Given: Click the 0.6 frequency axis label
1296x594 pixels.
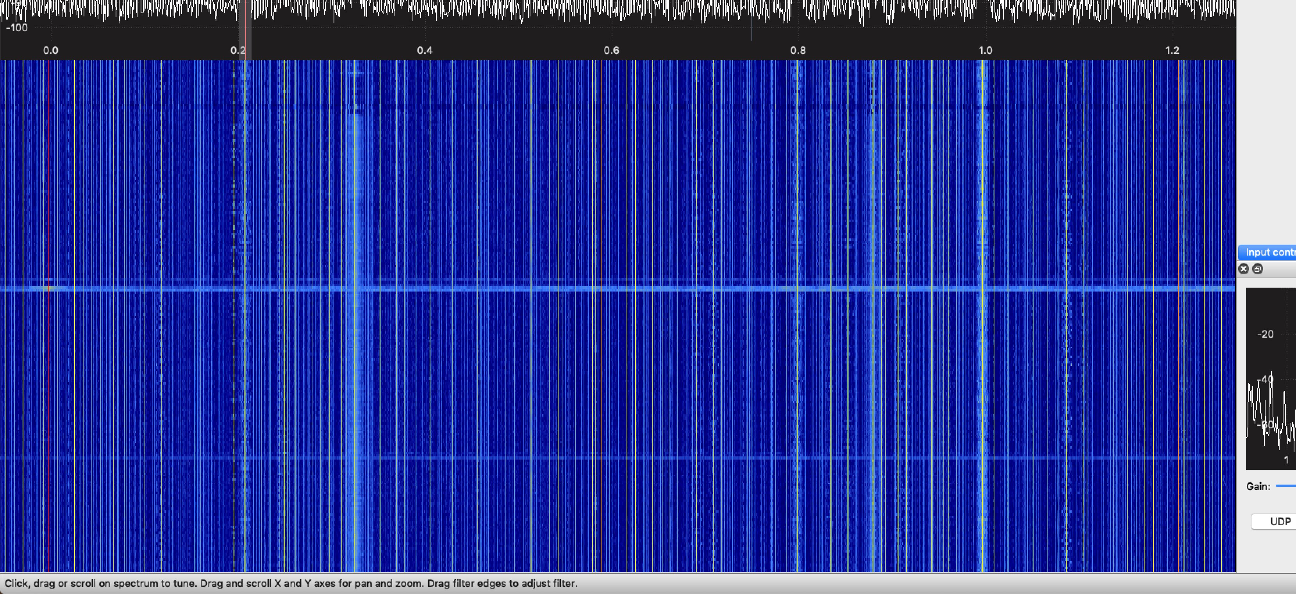Looking at the screenshot, I should pos(611,50).
